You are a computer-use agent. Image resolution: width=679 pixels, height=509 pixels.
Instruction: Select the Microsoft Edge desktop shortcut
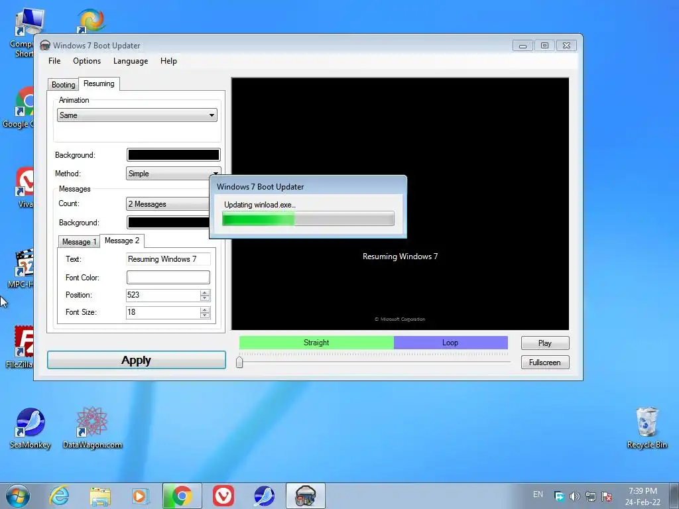pos(90,21)
